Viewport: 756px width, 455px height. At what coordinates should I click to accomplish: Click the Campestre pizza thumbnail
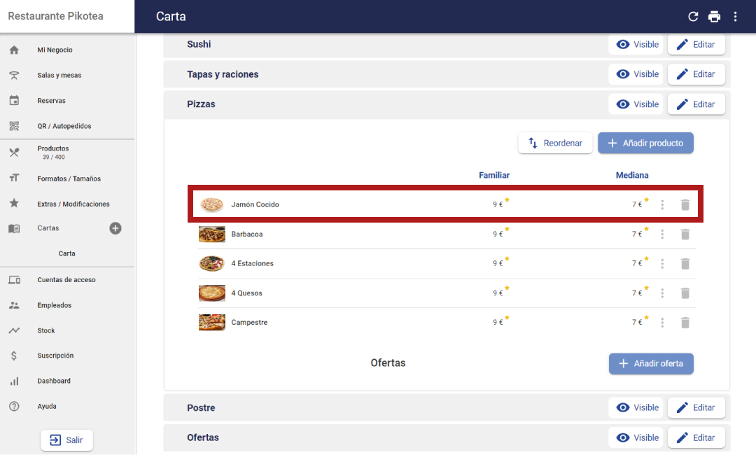211,323
